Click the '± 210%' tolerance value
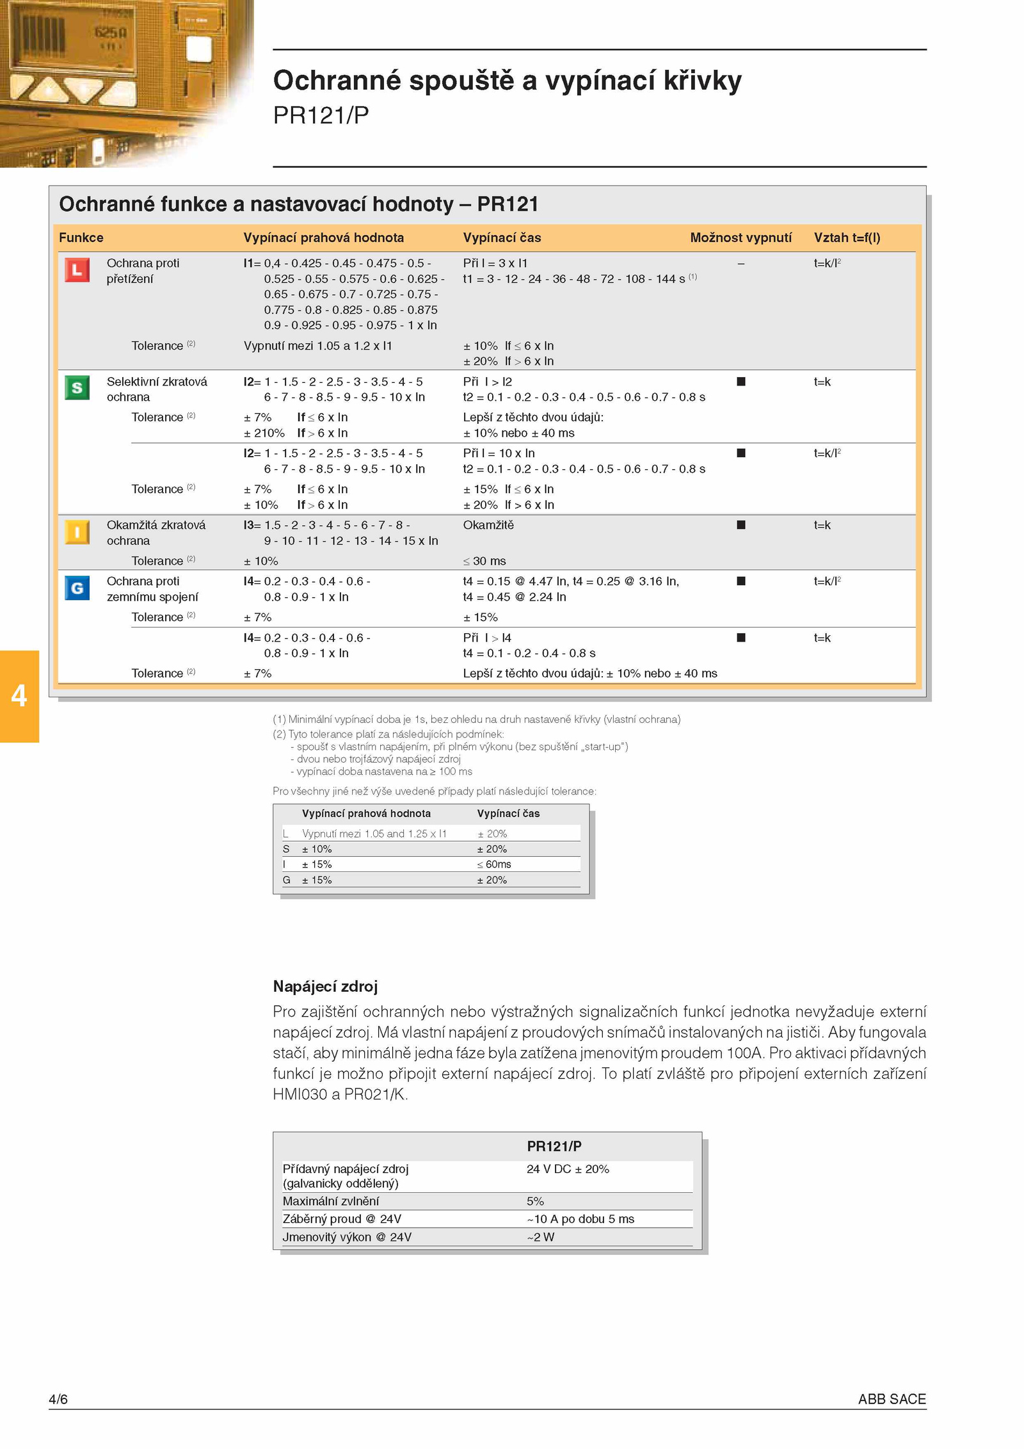The image size is (1024, 1449). click(264, 433)
